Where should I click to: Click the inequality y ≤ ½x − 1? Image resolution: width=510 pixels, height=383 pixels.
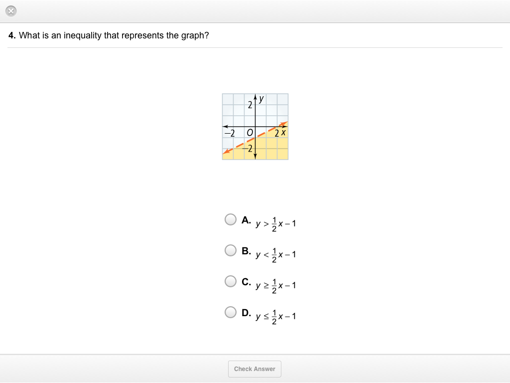coord(276,317)
